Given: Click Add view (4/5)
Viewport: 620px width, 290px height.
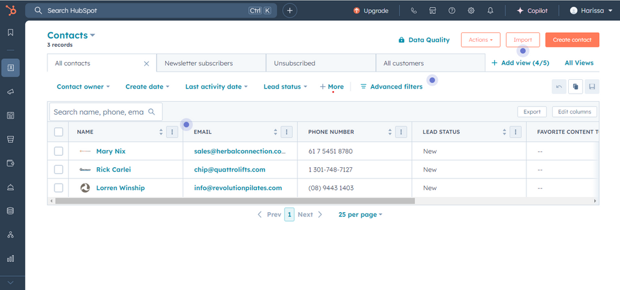Looking at the screenshot, I should point(520,63).
